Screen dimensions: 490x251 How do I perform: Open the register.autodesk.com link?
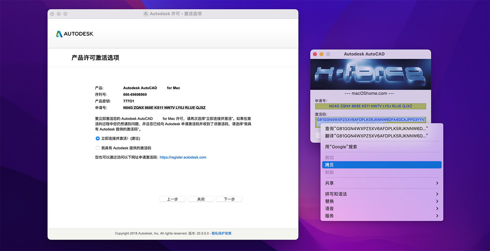[183, 157]
